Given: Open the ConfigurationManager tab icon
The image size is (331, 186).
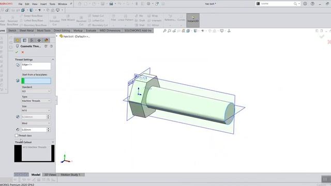Looking at the screenshot, I should (32, 40).
